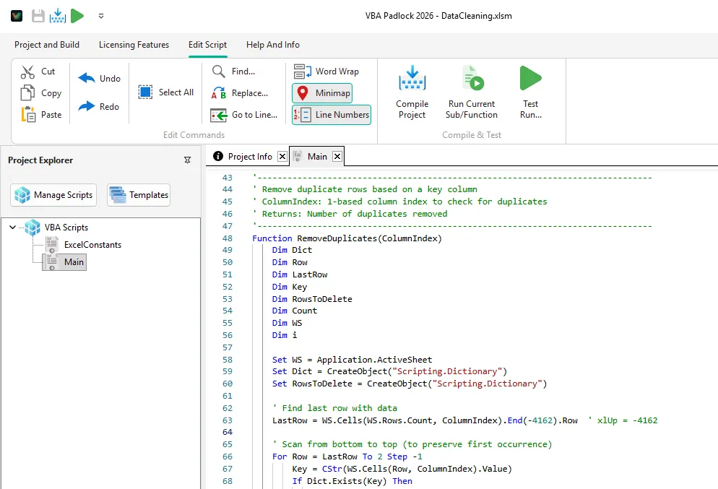718x489 pixels.
Task: Click the compile icon in the quick access toolbar
Action: pos(57,15)
